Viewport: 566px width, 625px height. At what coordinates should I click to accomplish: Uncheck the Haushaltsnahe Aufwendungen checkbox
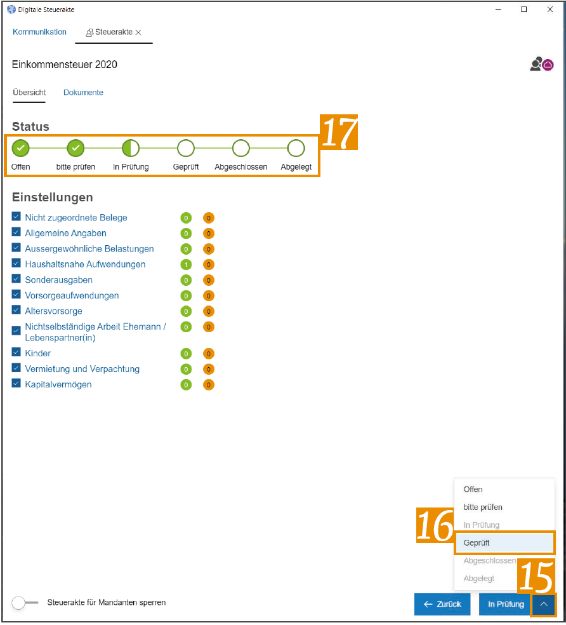(16, 263)
